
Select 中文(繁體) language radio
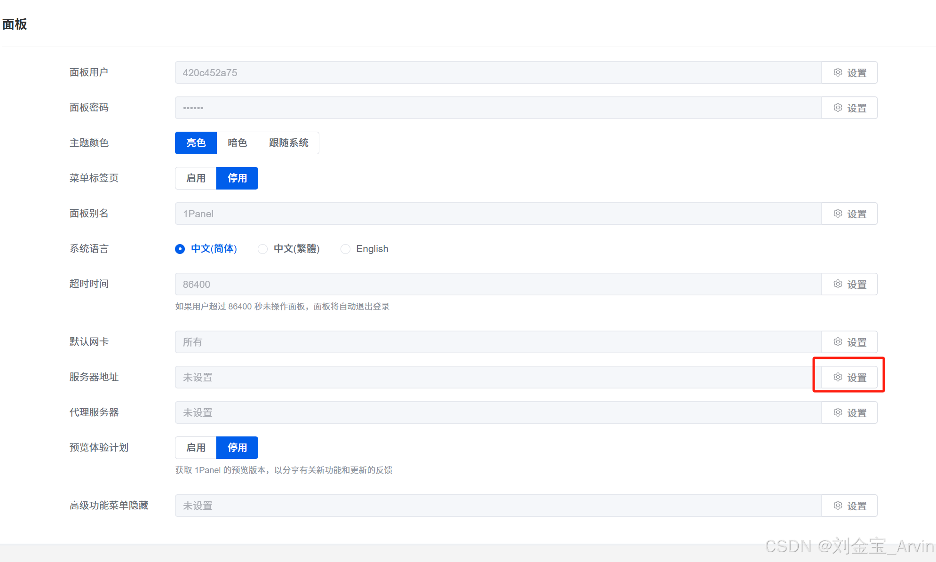pos(263,249)
